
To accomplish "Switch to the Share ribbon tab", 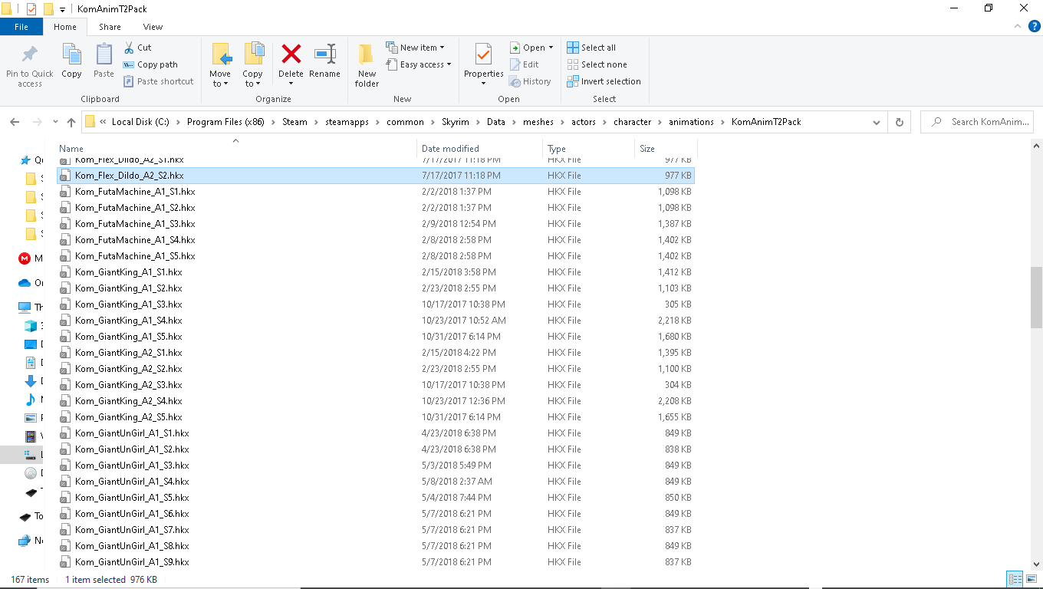I will (110, 27).
